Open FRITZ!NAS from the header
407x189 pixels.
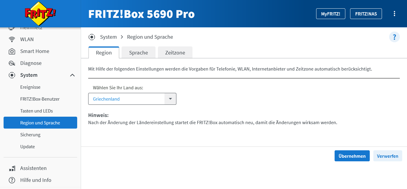coord(366,14)
